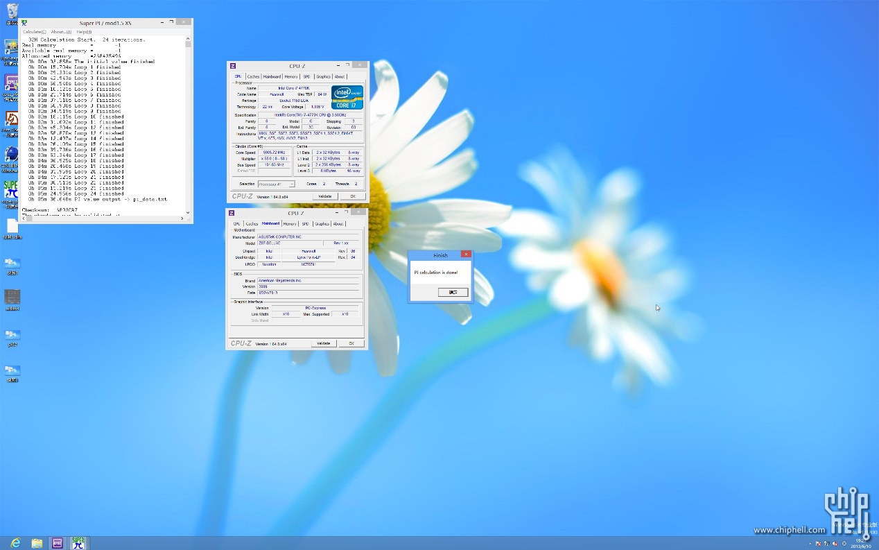Click the Core Speed value field
879x550 pixels.
click(274, 153)
